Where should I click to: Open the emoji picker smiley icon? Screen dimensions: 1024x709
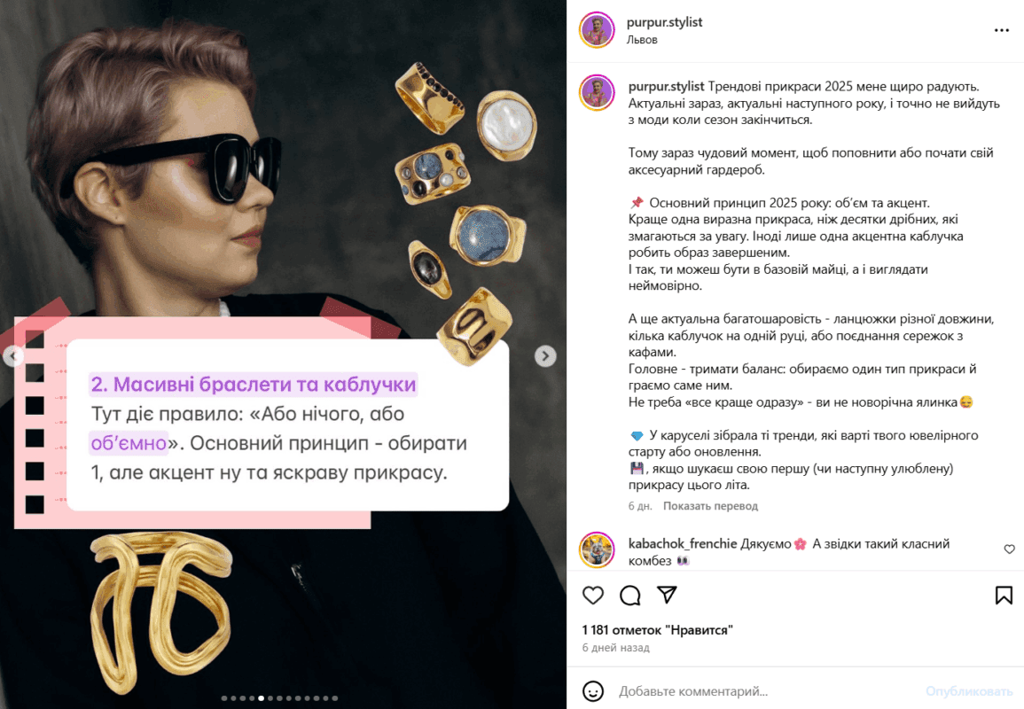point(593,690)
